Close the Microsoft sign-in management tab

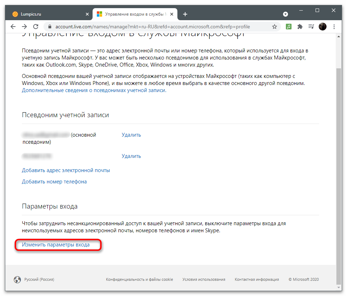point(172,14)
